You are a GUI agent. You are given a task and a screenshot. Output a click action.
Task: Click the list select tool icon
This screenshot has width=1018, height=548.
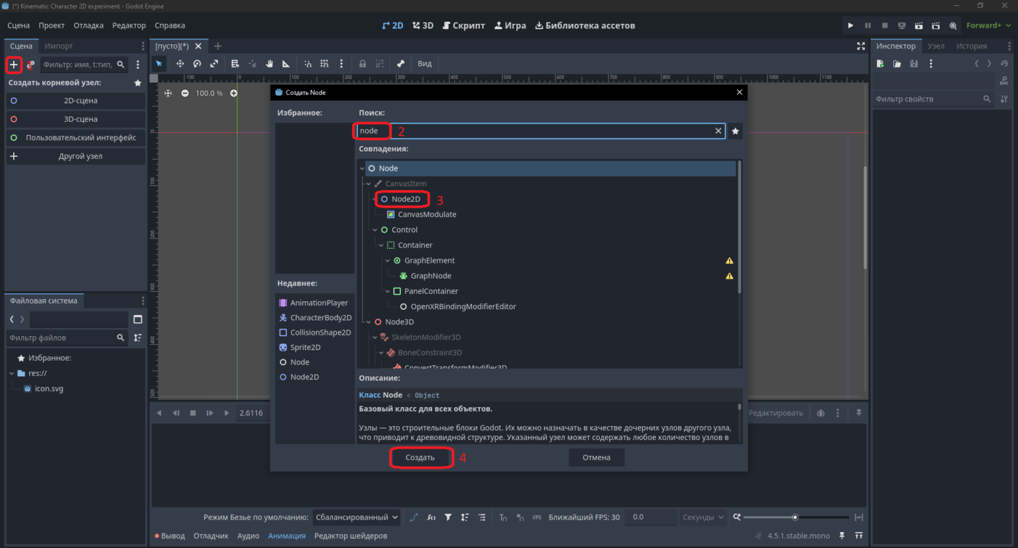(235, 64)
